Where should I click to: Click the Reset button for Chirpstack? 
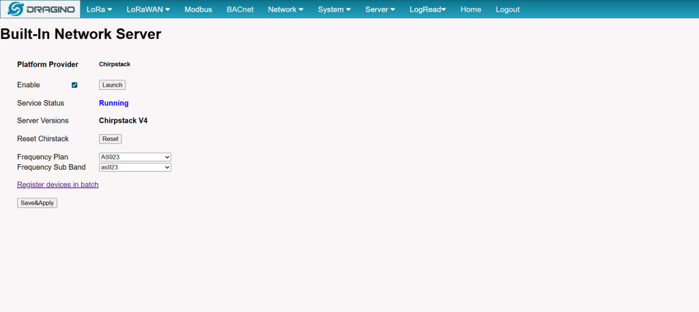111,139
